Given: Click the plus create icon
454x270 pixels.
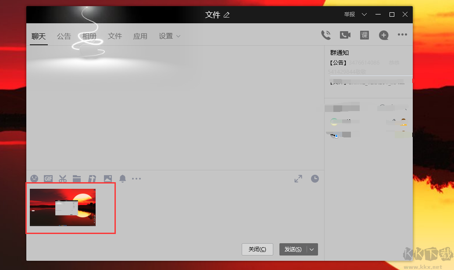Looking at the screenshot, I should 383,35.
